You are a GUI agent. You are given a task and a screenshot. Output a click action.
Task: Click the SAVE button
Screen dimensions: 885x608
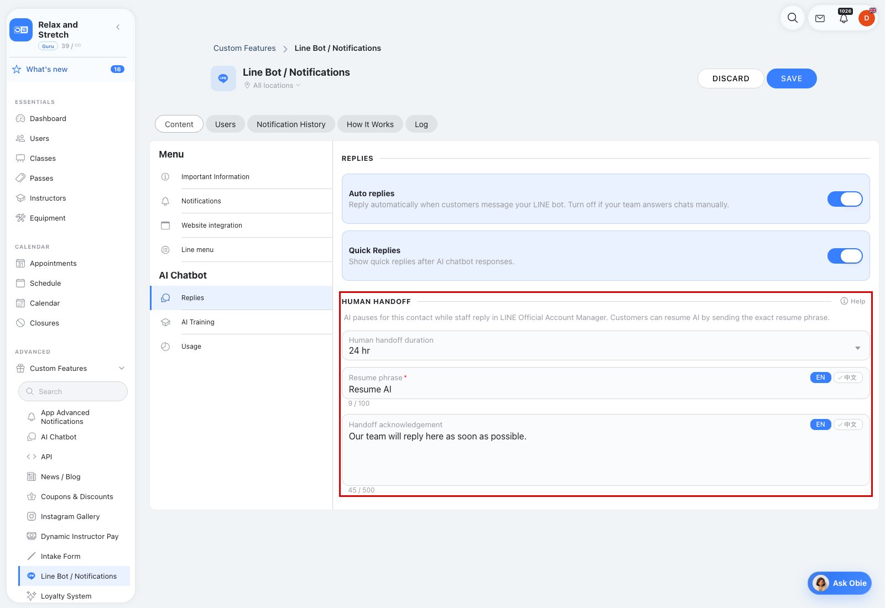[792, 78]
